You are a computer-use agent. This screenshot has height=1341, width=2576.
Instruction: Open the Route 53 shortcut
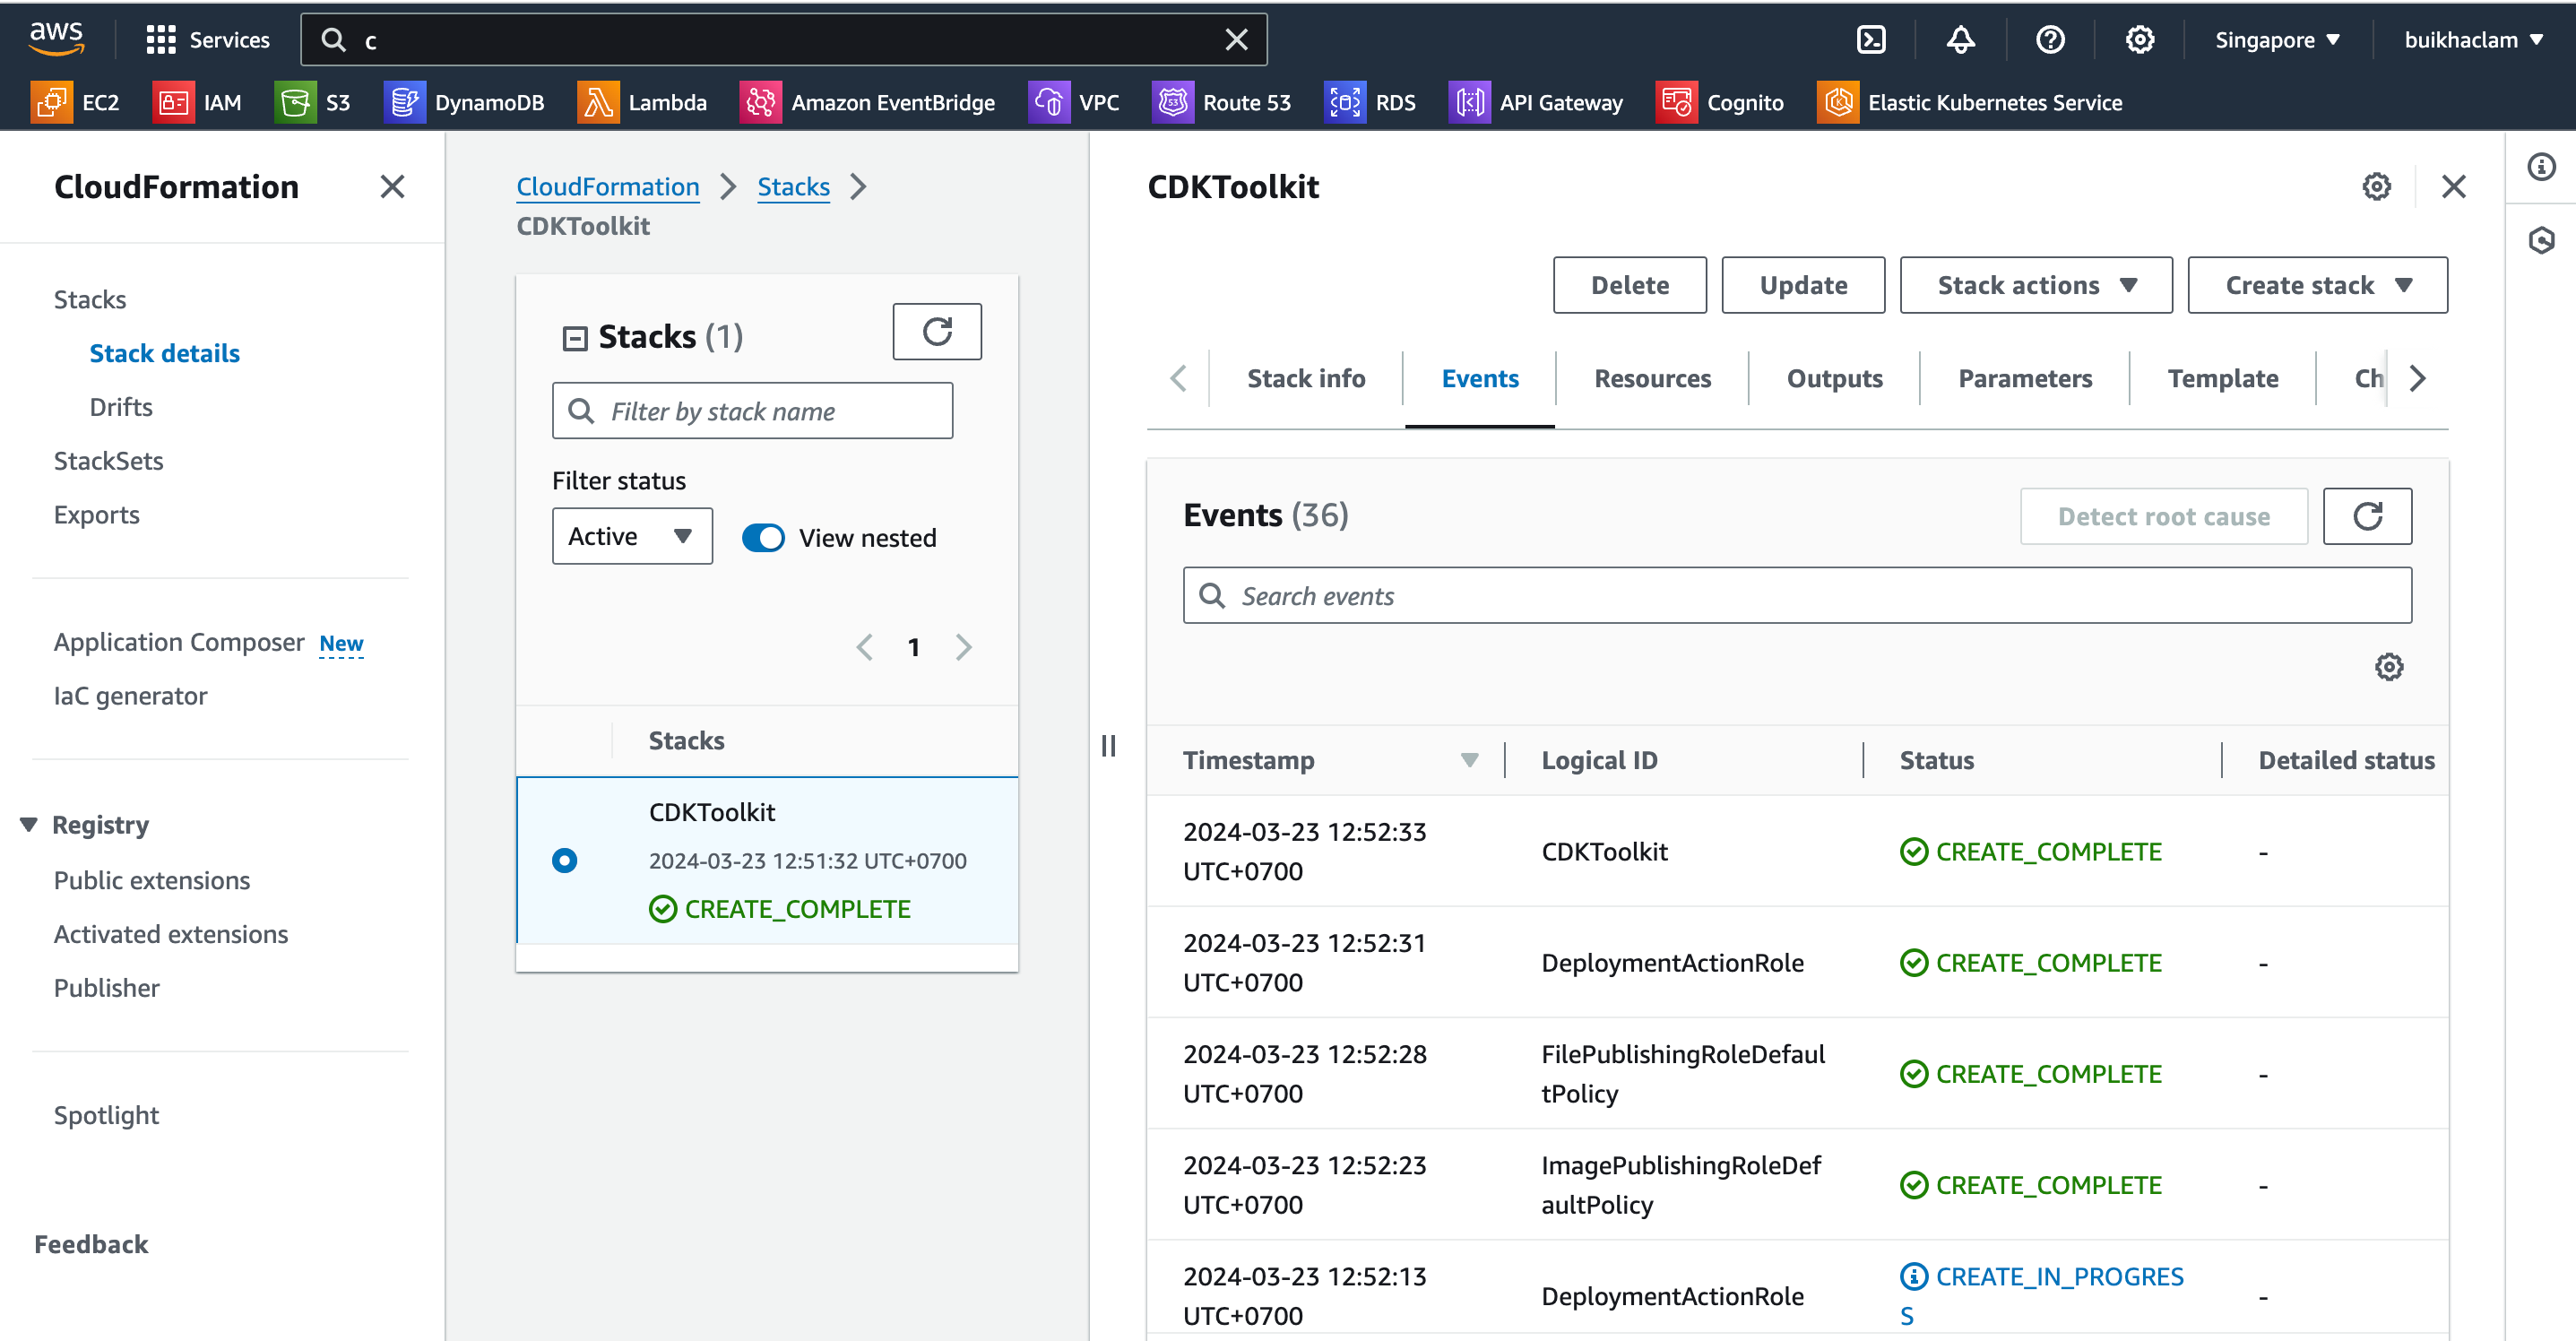(x=1222, y=102)
